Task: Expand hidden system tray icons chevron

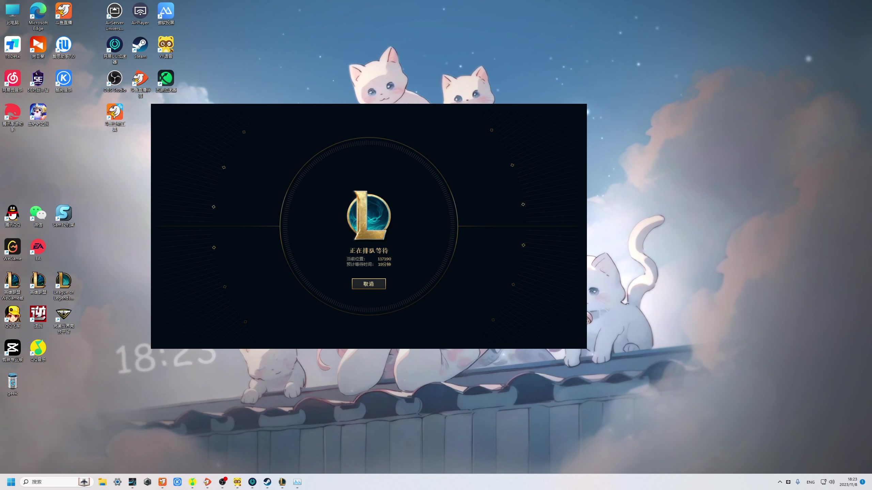Action: 780,482
